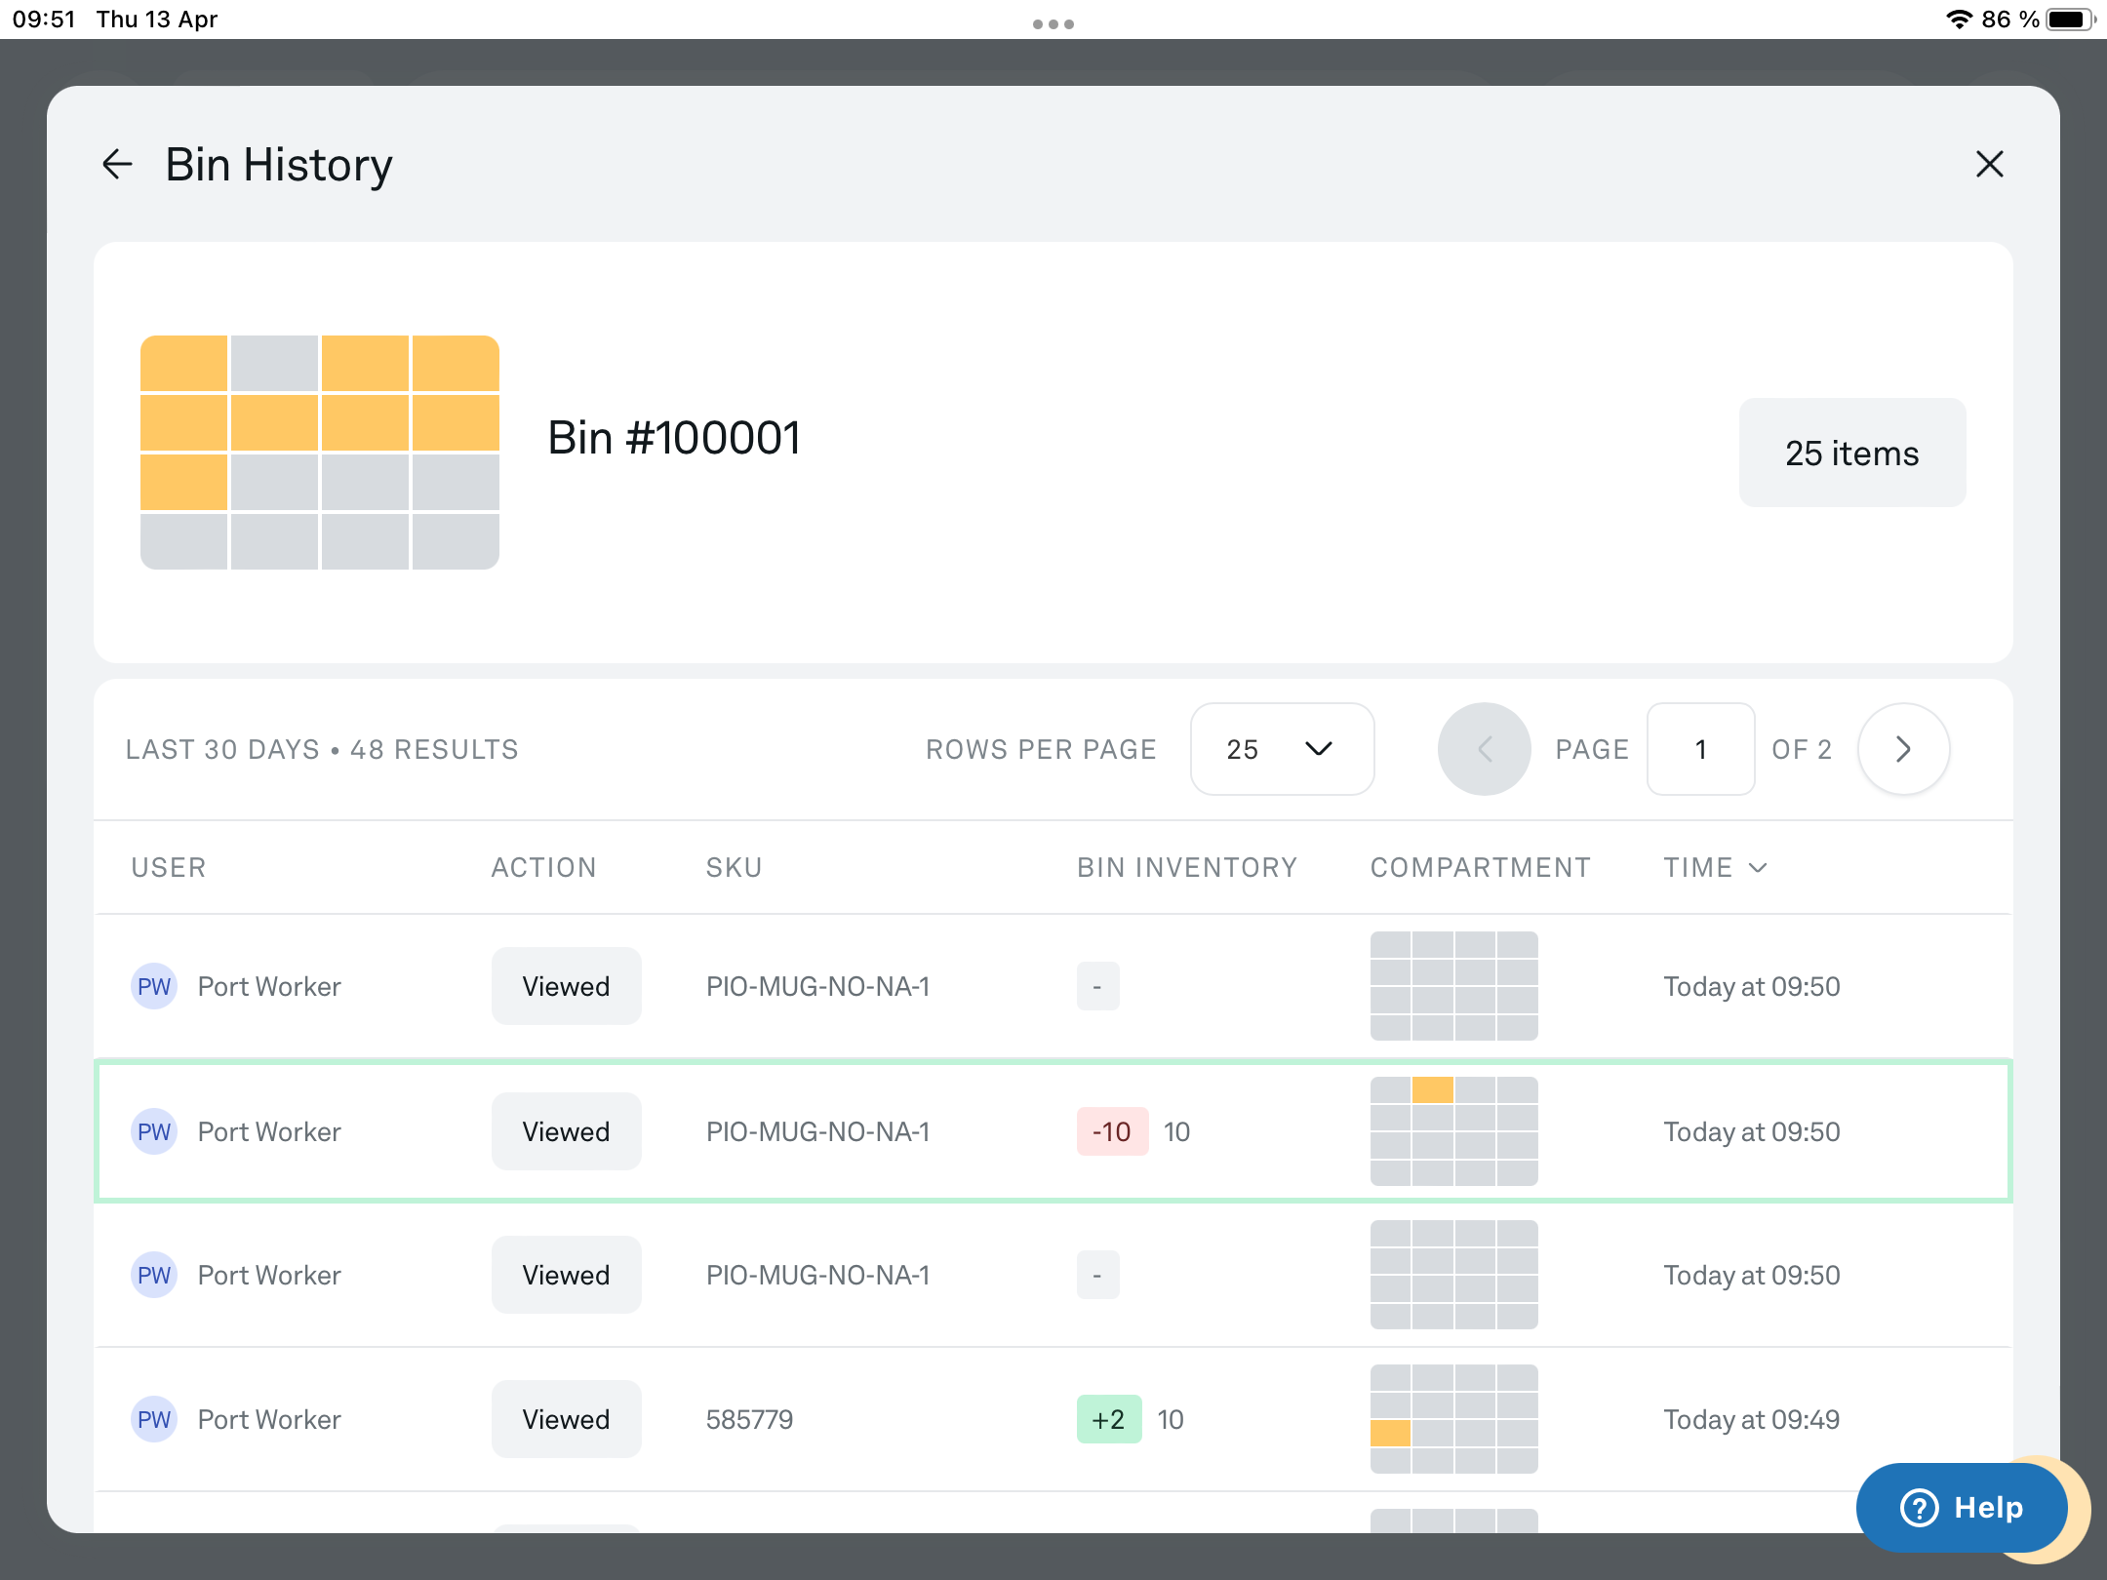Click the ACTION column header
Screen dimensions: 2107x1580
[x=543, y=867]
